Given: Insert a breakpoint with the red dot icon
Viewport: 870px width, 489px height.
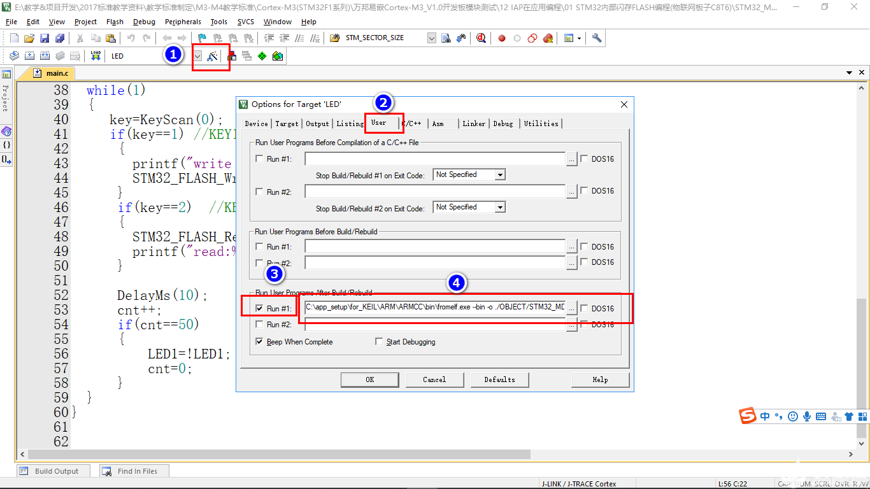Looking at the screenshot, I should tap(502, 38).
